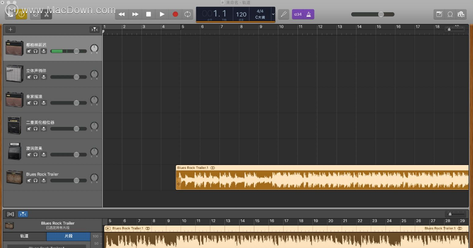
Task: Solo the Blues Rock Trailer track
Action: click(x=35, y=181)
